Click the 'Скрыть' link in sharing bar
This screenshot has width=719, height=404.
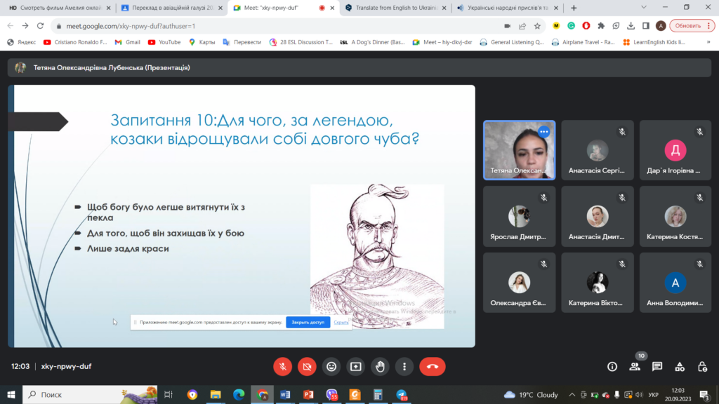point(341,323)
